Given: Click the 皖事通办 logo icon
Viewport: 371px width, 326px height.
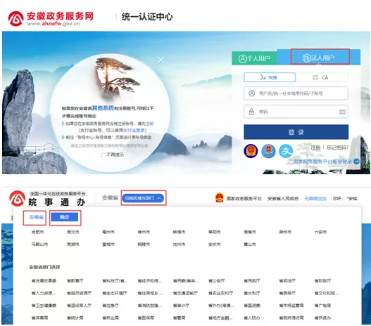Looking at the screenshot, I should (17, 198).
